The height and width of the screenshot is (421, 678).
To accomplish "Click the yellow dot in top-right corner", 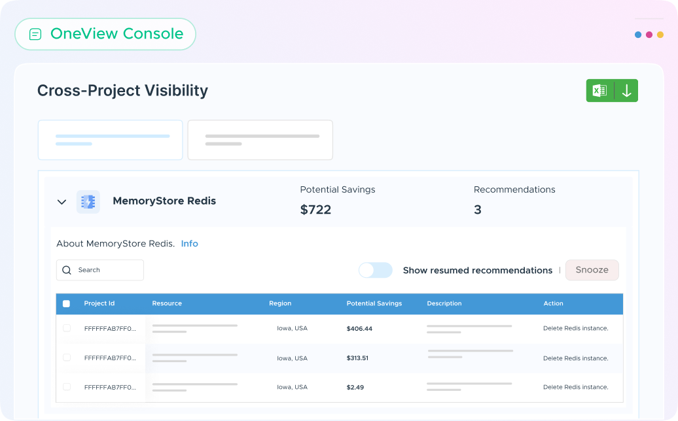I will point(660,35).
